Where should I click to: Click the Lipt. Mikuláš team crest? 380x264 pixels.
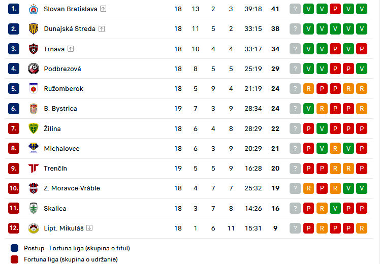(34, 228)
